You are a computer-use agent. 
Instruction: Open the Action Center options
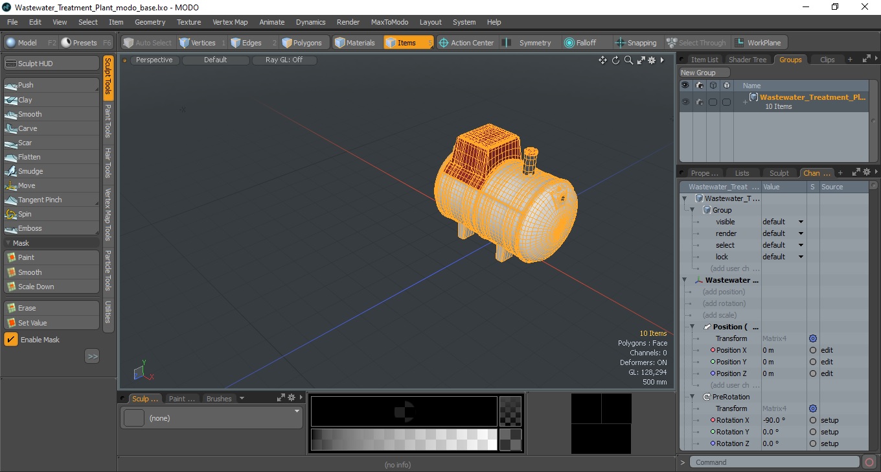click(x=467, y=43)
